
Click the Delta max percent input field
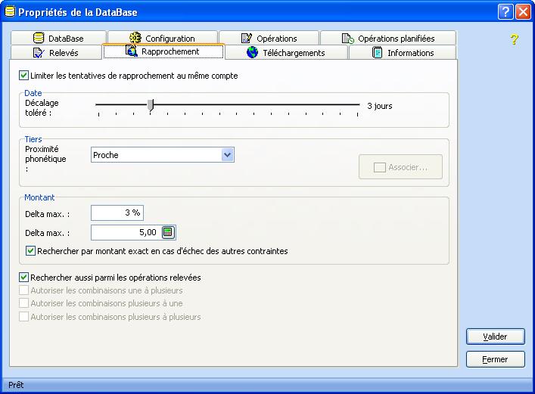click(x=117, y=213)
